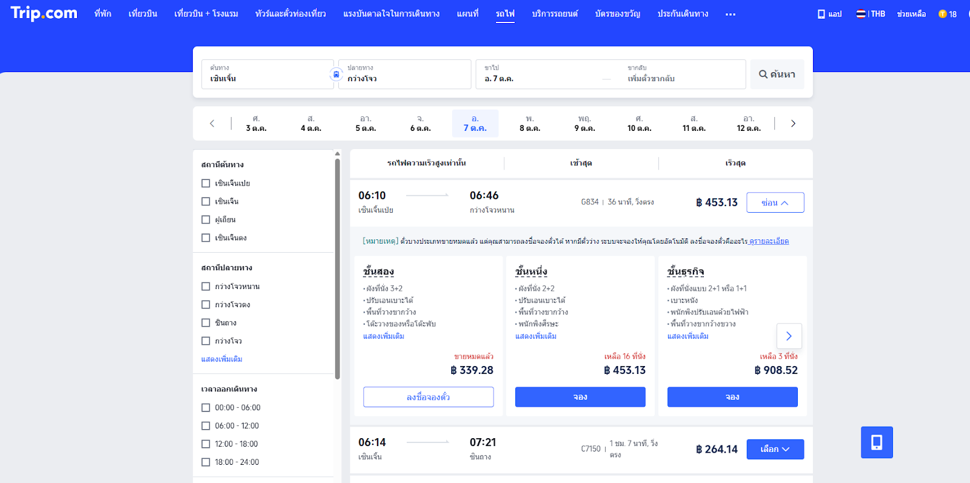970x483 pixels.
Task: Enable the 06:00 - 12:00 departure time filter
Action: 206,426
